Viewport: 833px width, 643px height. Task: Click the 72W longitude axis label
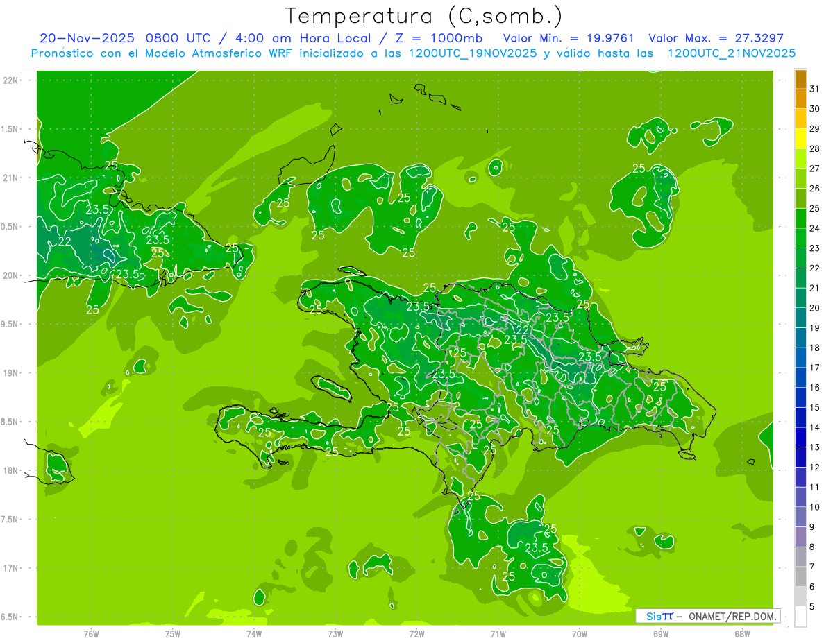click(x=417, y=633)
